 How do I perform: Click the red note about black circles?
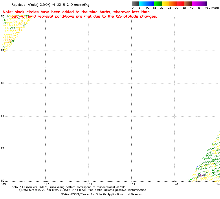pos(80,14)
